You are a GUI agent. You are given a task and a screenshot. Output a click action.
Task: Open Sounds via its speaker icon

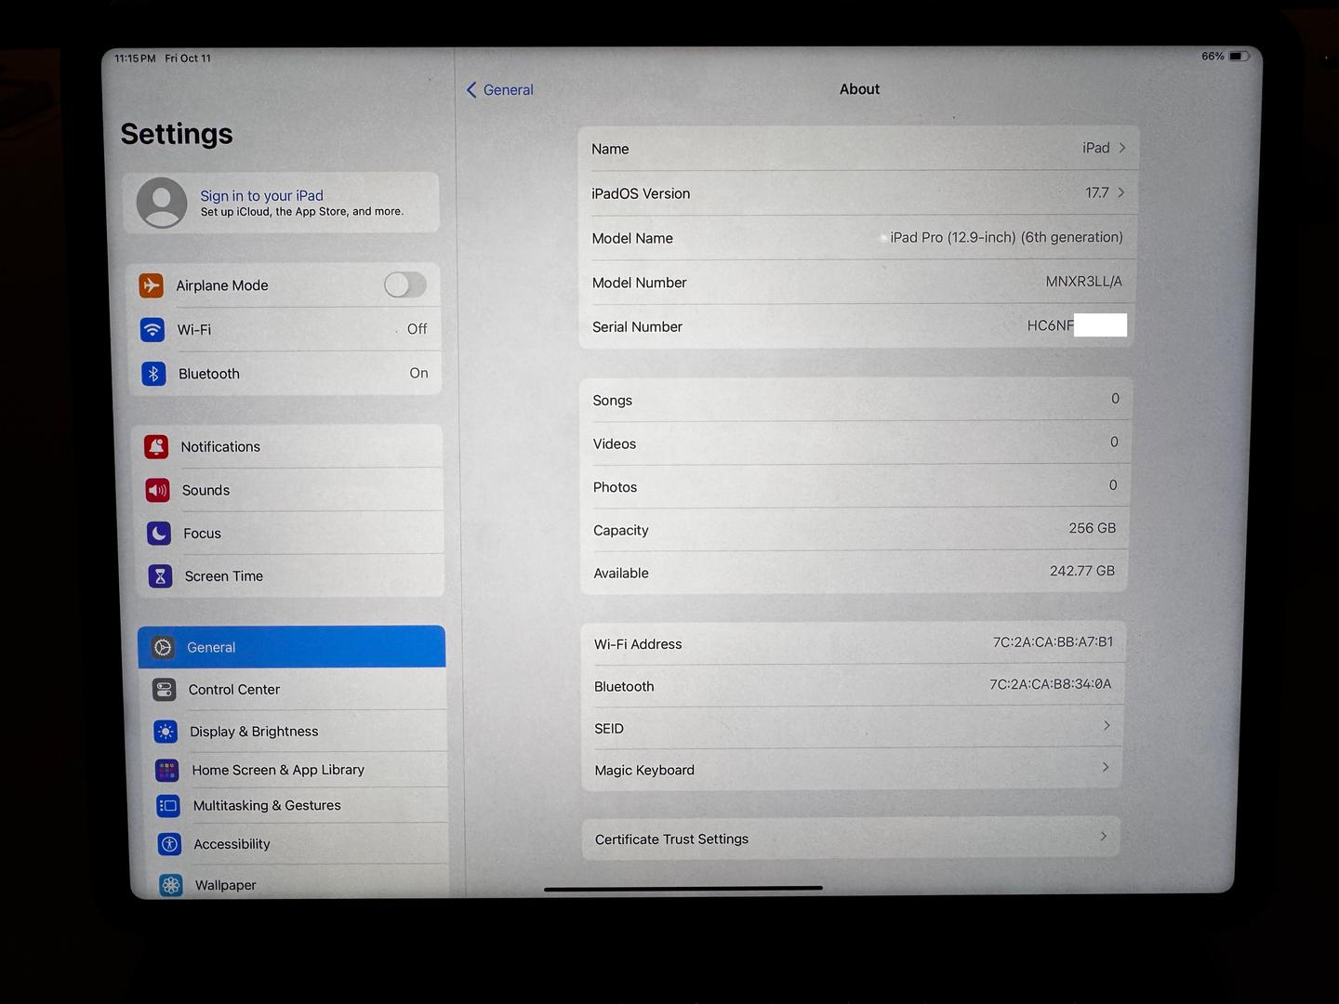157,490
